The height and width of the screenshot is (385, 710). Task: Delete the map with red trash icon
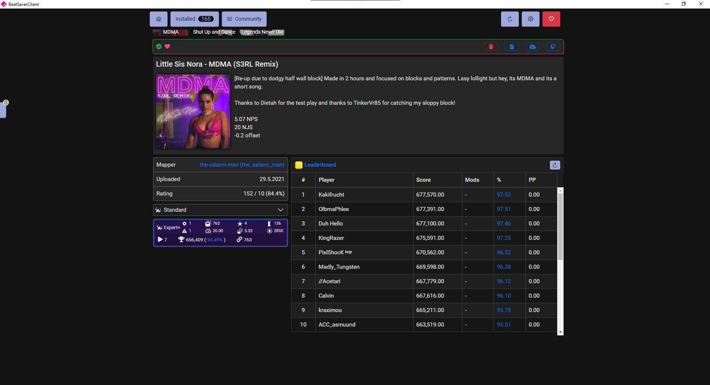coord(491,47)
